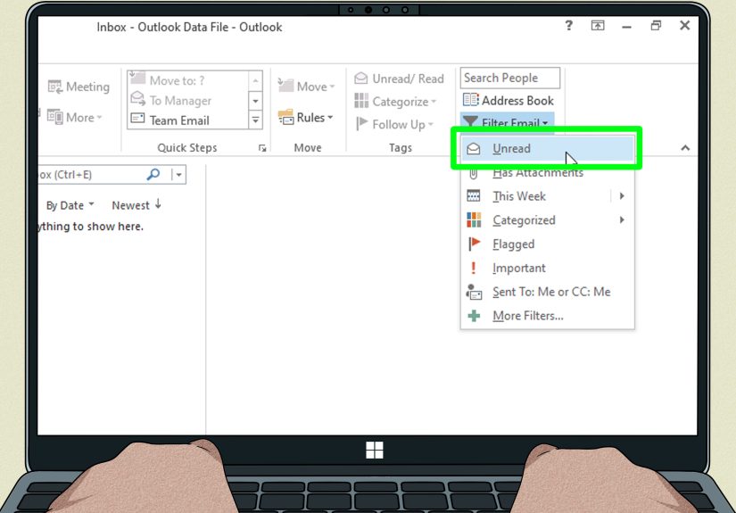Image resolution: width=736 pixels, height=513 pixels.
Task: Open the Rules dropdown
Action: point(306,118)
